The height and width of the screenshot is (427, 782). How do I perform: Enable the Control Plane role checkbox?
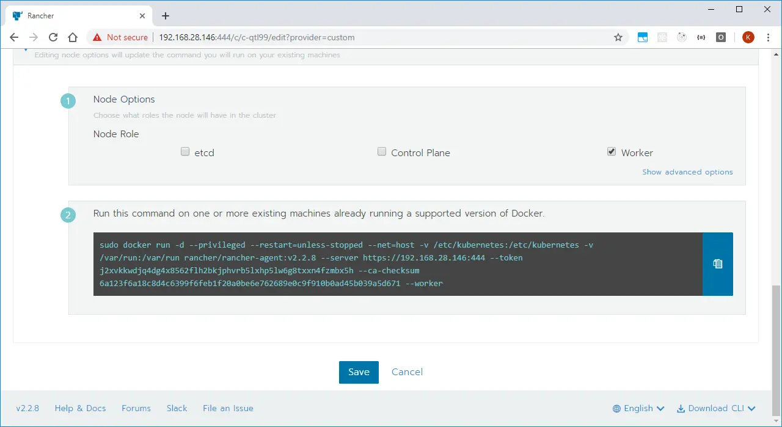[x=382, y=152]
